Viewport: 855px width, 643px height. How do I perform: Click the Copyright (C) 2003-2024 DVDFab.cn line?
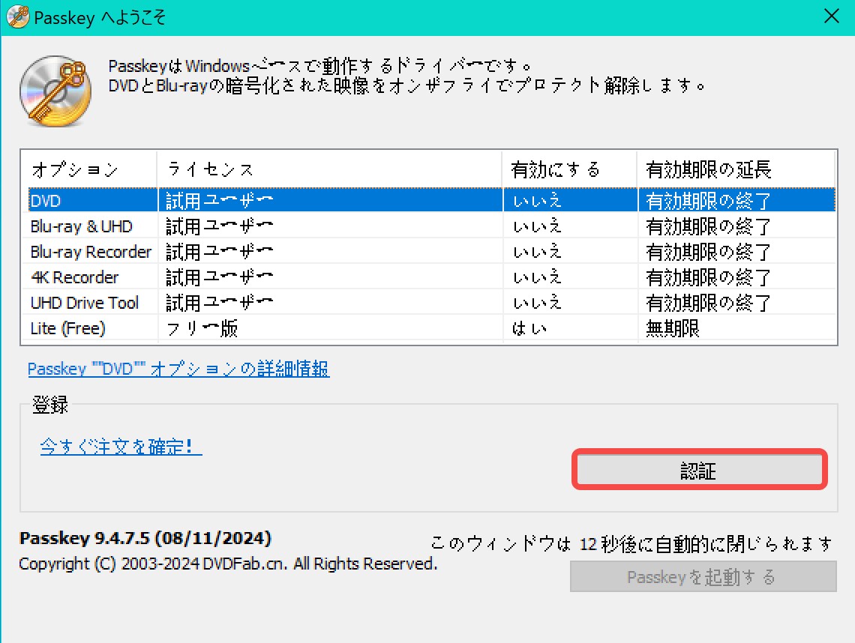coord(228,564)
